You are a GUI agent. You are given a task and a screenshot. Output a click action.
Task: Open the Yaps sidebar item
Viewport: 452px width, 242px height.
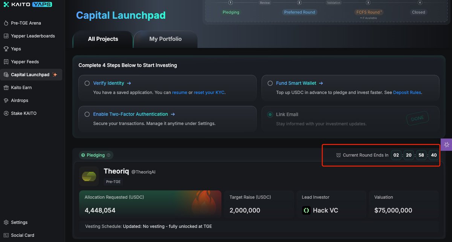[16, 49]
